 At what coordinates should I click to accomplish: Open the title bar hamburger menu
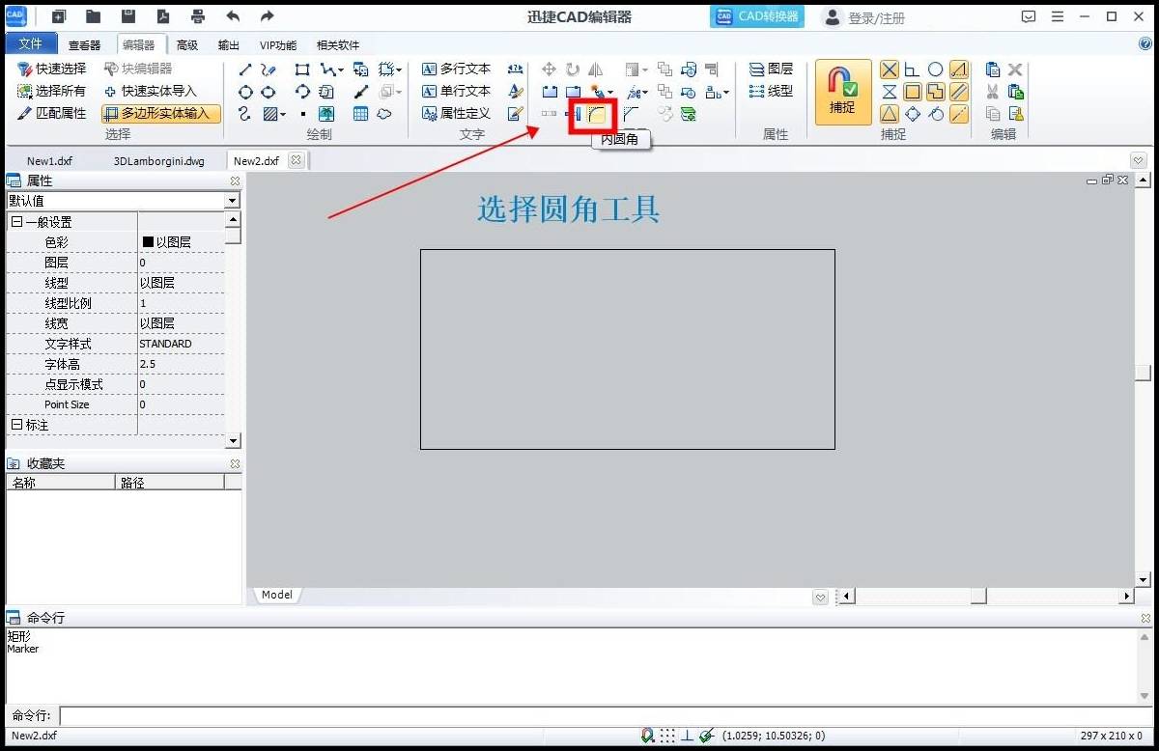[1058, 16]
